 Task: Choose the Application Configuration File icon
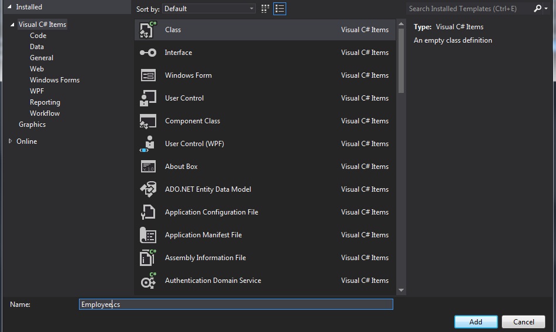pos(148,212)
